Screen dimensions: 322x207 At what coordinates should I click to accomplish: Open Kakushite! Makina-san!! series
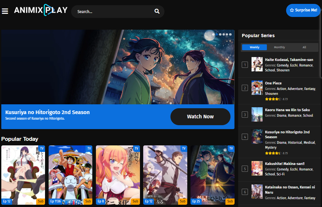coord(284,164)
